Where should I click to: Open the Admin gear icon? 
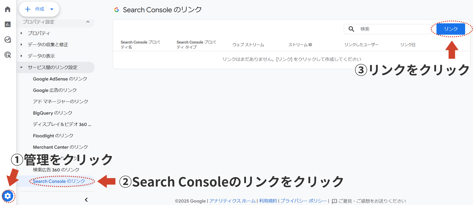tap(8, 196)
